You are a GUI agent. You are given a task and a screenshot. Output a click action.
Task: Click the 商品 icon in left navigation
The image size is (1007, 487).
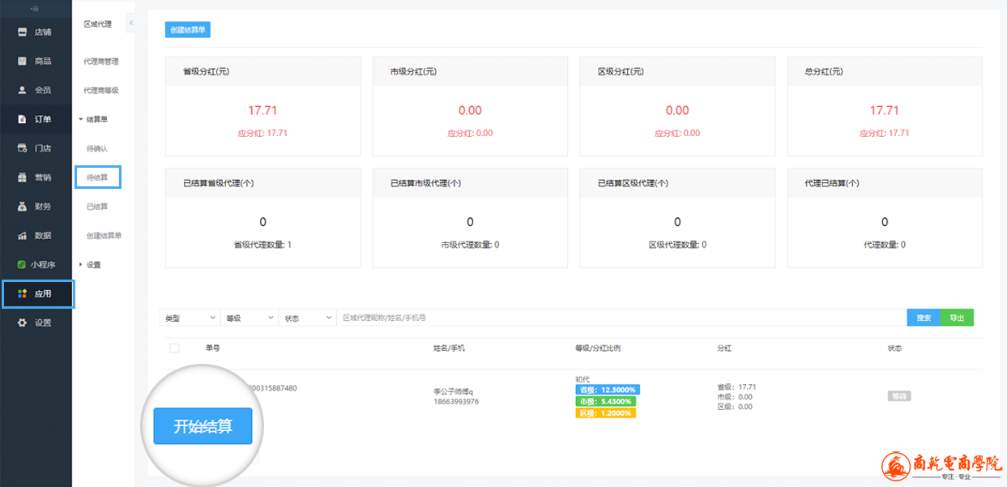tap(23, 62)
